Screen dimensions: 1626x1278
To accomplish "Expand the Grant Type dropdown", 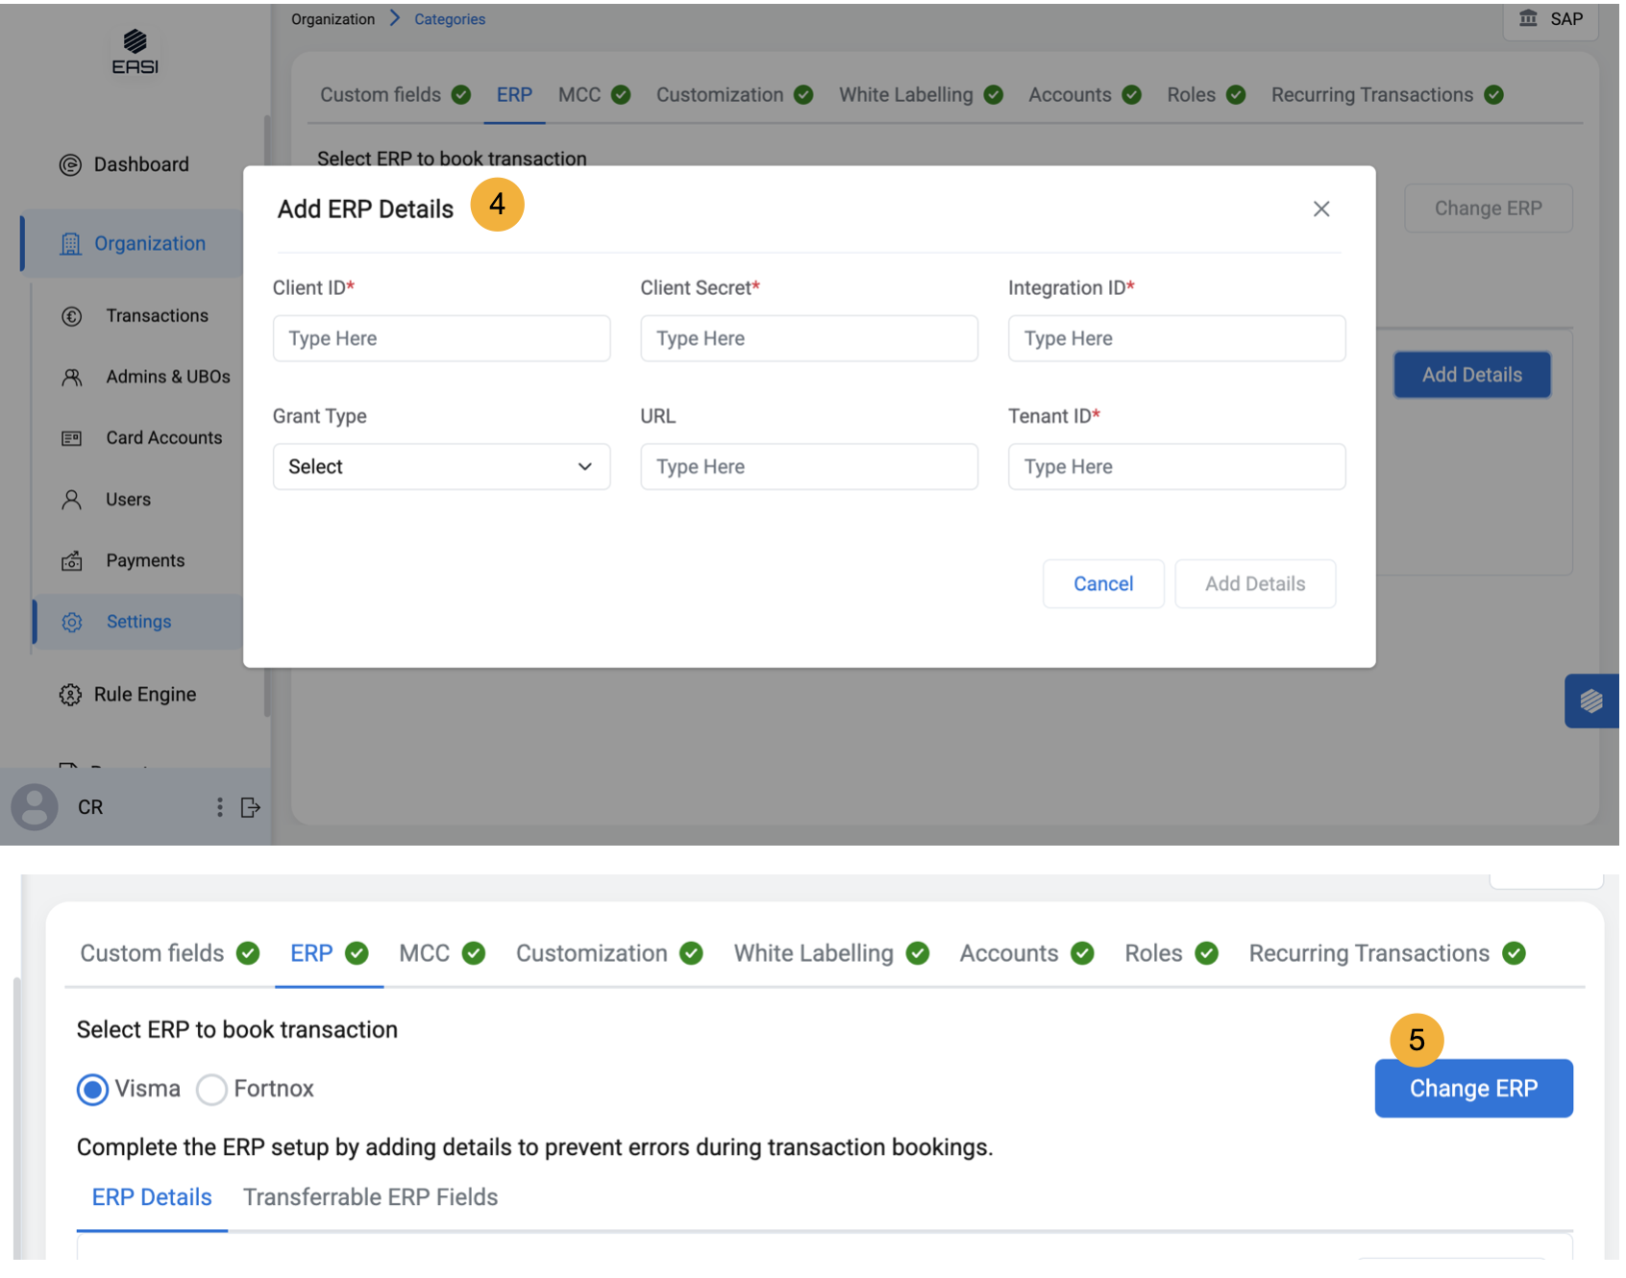I will pos(441,467).
